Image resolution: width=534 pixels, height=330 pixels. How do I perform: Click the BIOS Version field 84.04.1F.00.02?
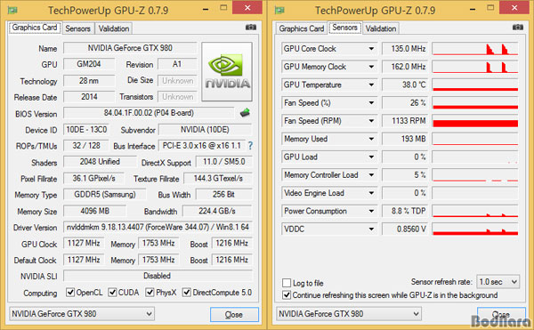coord(149,113)
